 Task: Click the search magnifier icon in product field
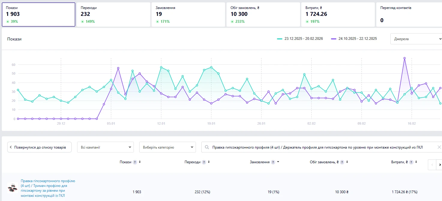207,147
